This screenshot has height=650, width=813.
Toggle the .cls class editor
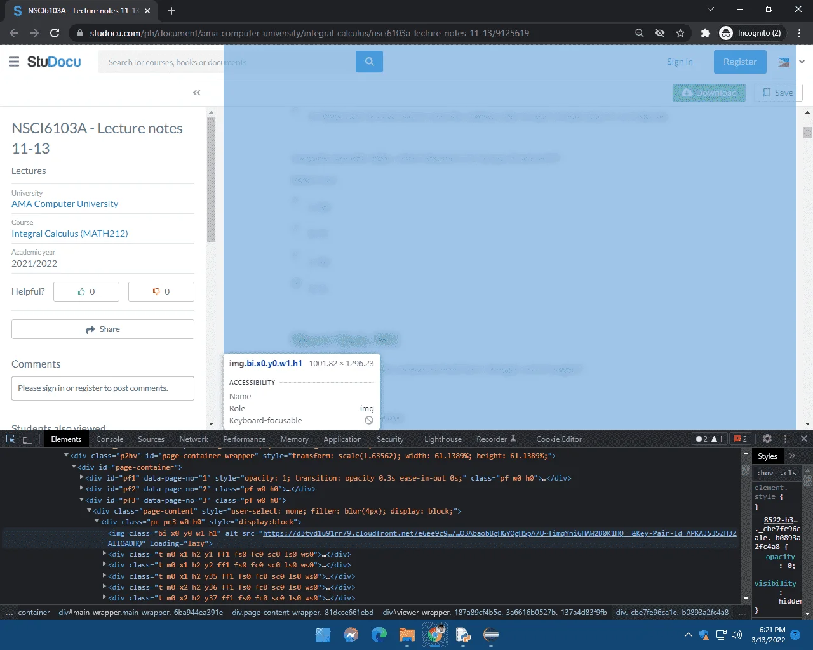[788, 473]
